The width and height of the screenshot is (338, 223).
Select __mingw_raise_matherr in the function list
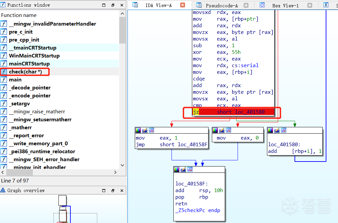point(59,112)
